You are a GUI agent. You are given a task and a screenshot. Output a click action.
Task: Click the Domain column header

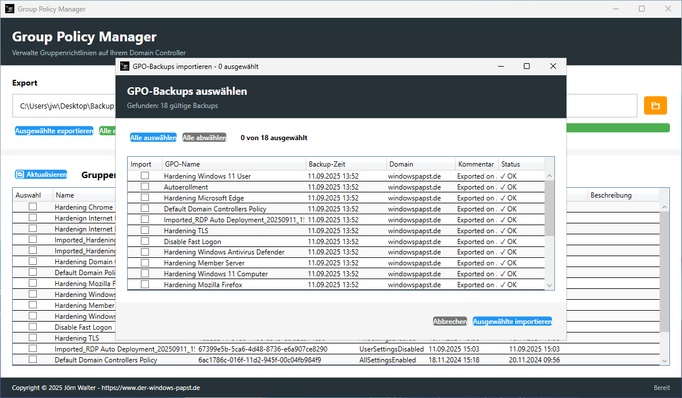(x=420, y=164)
